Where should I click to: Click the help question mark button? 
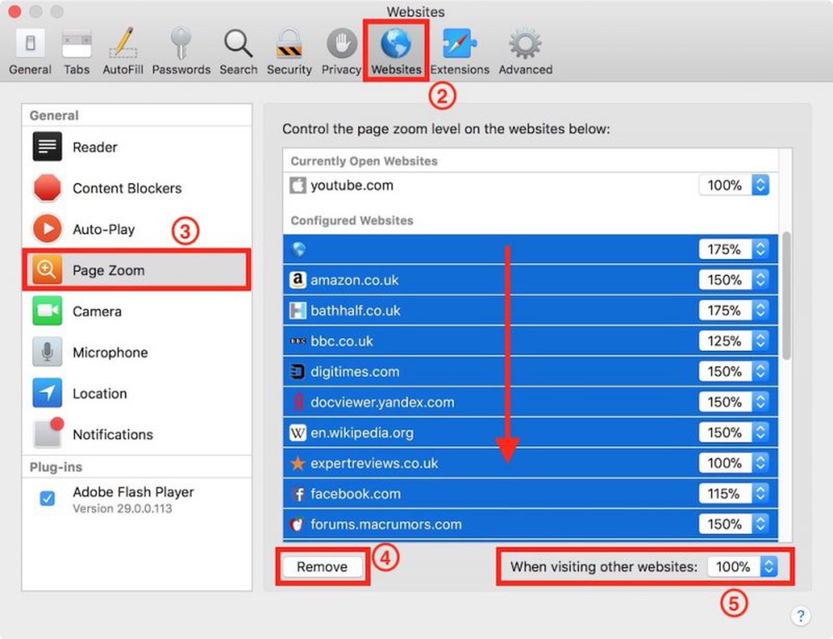(x=800, y=617)
